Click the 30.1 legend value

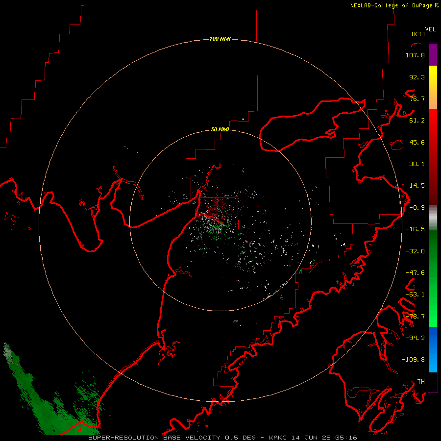click(417, 164)
